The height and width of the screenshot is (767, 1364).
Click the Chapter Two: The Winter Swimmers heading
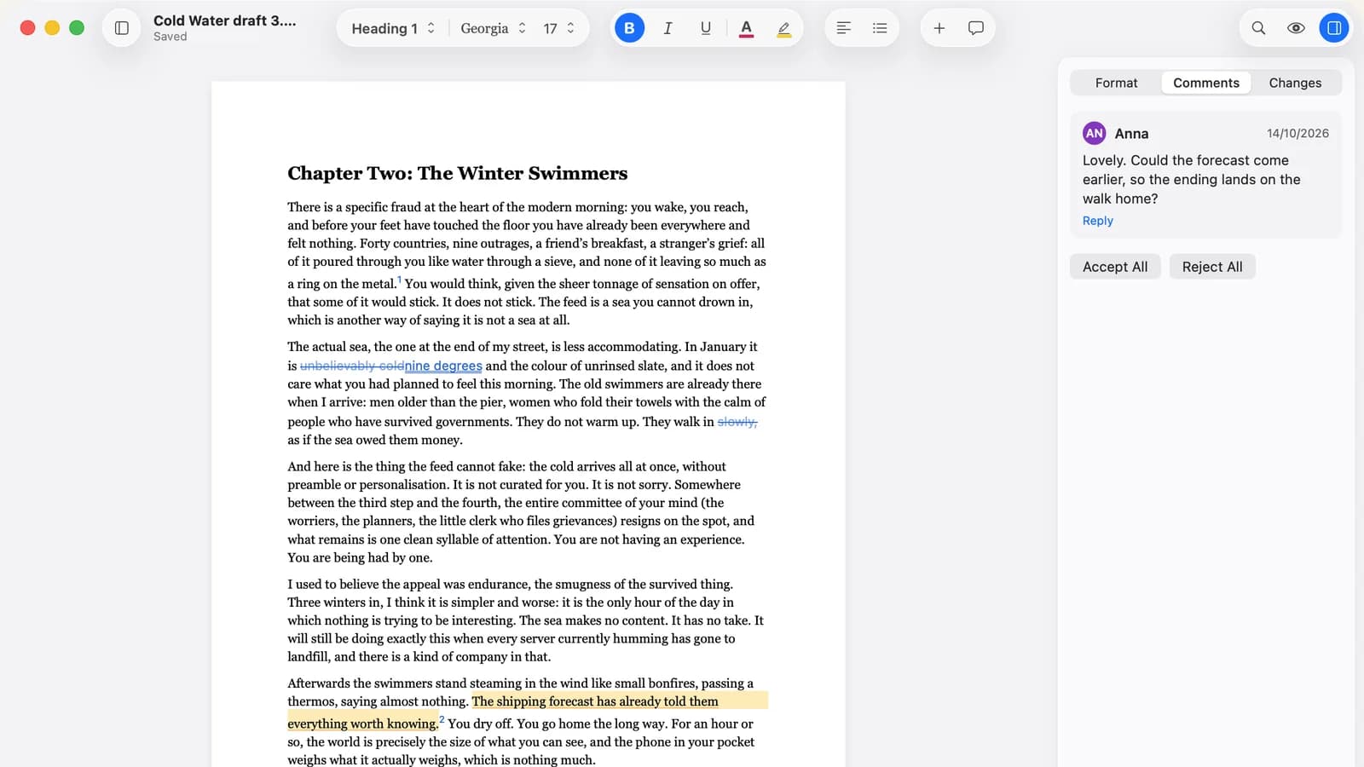pos(457,173)
